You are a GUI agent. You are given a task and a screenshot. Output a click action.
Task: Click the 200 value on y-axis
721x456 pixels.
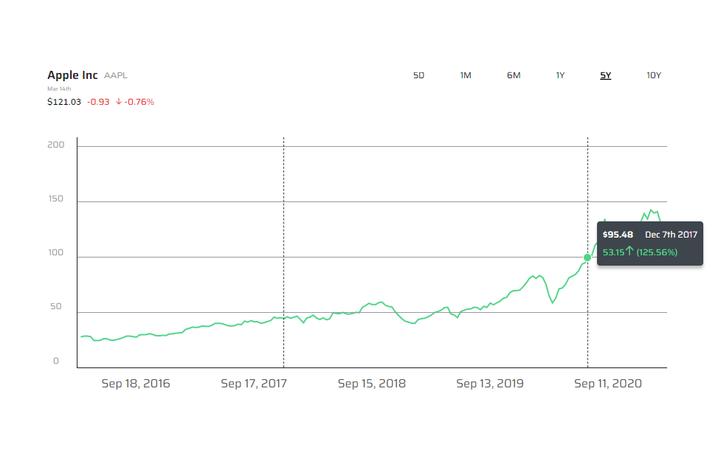[58, 145]
